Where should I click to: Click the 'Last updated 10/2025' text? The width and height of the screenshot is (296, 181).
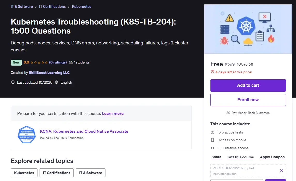click(35, 82)
